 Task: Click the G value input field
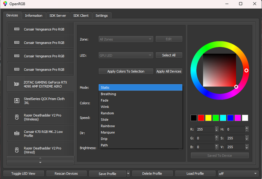(206, 138)
